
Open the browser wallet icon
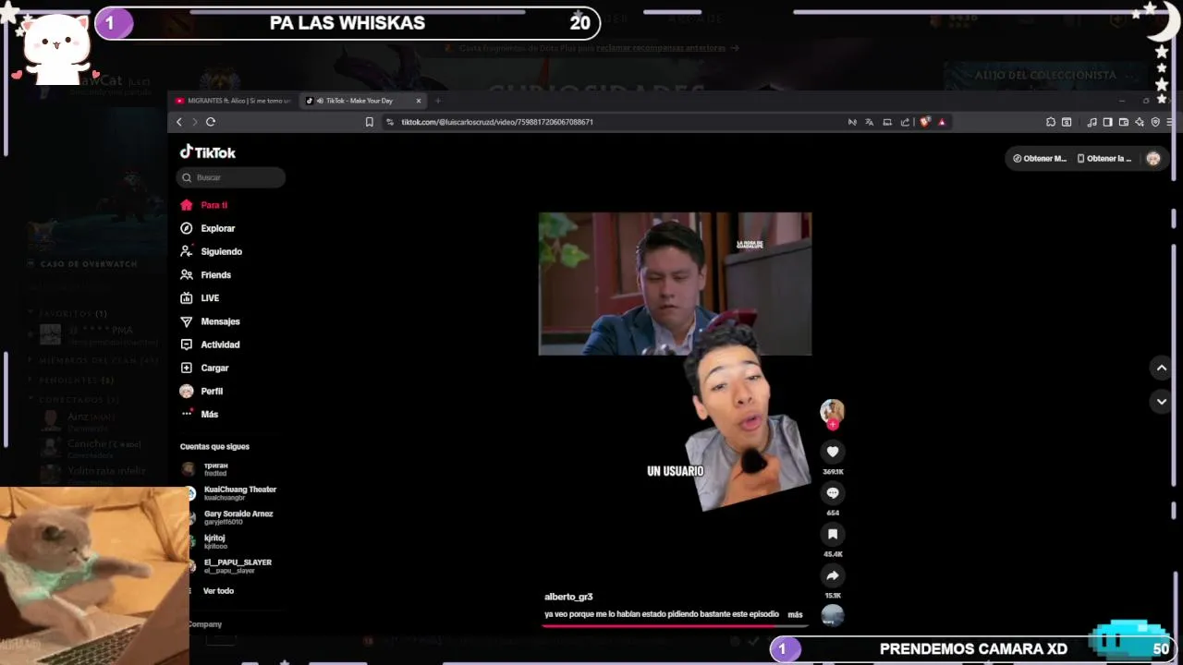coord(1124,122)
